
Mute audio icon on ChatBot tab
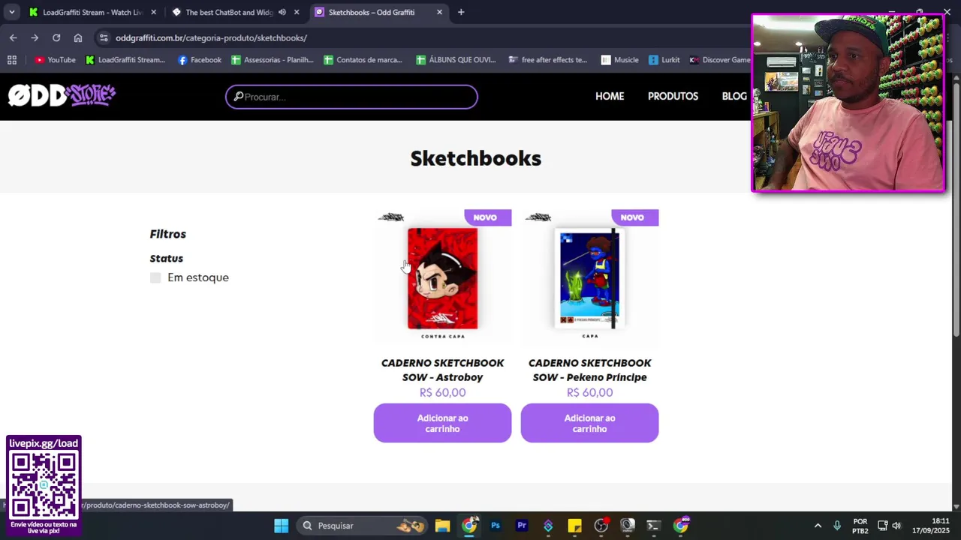coord(282,12)
